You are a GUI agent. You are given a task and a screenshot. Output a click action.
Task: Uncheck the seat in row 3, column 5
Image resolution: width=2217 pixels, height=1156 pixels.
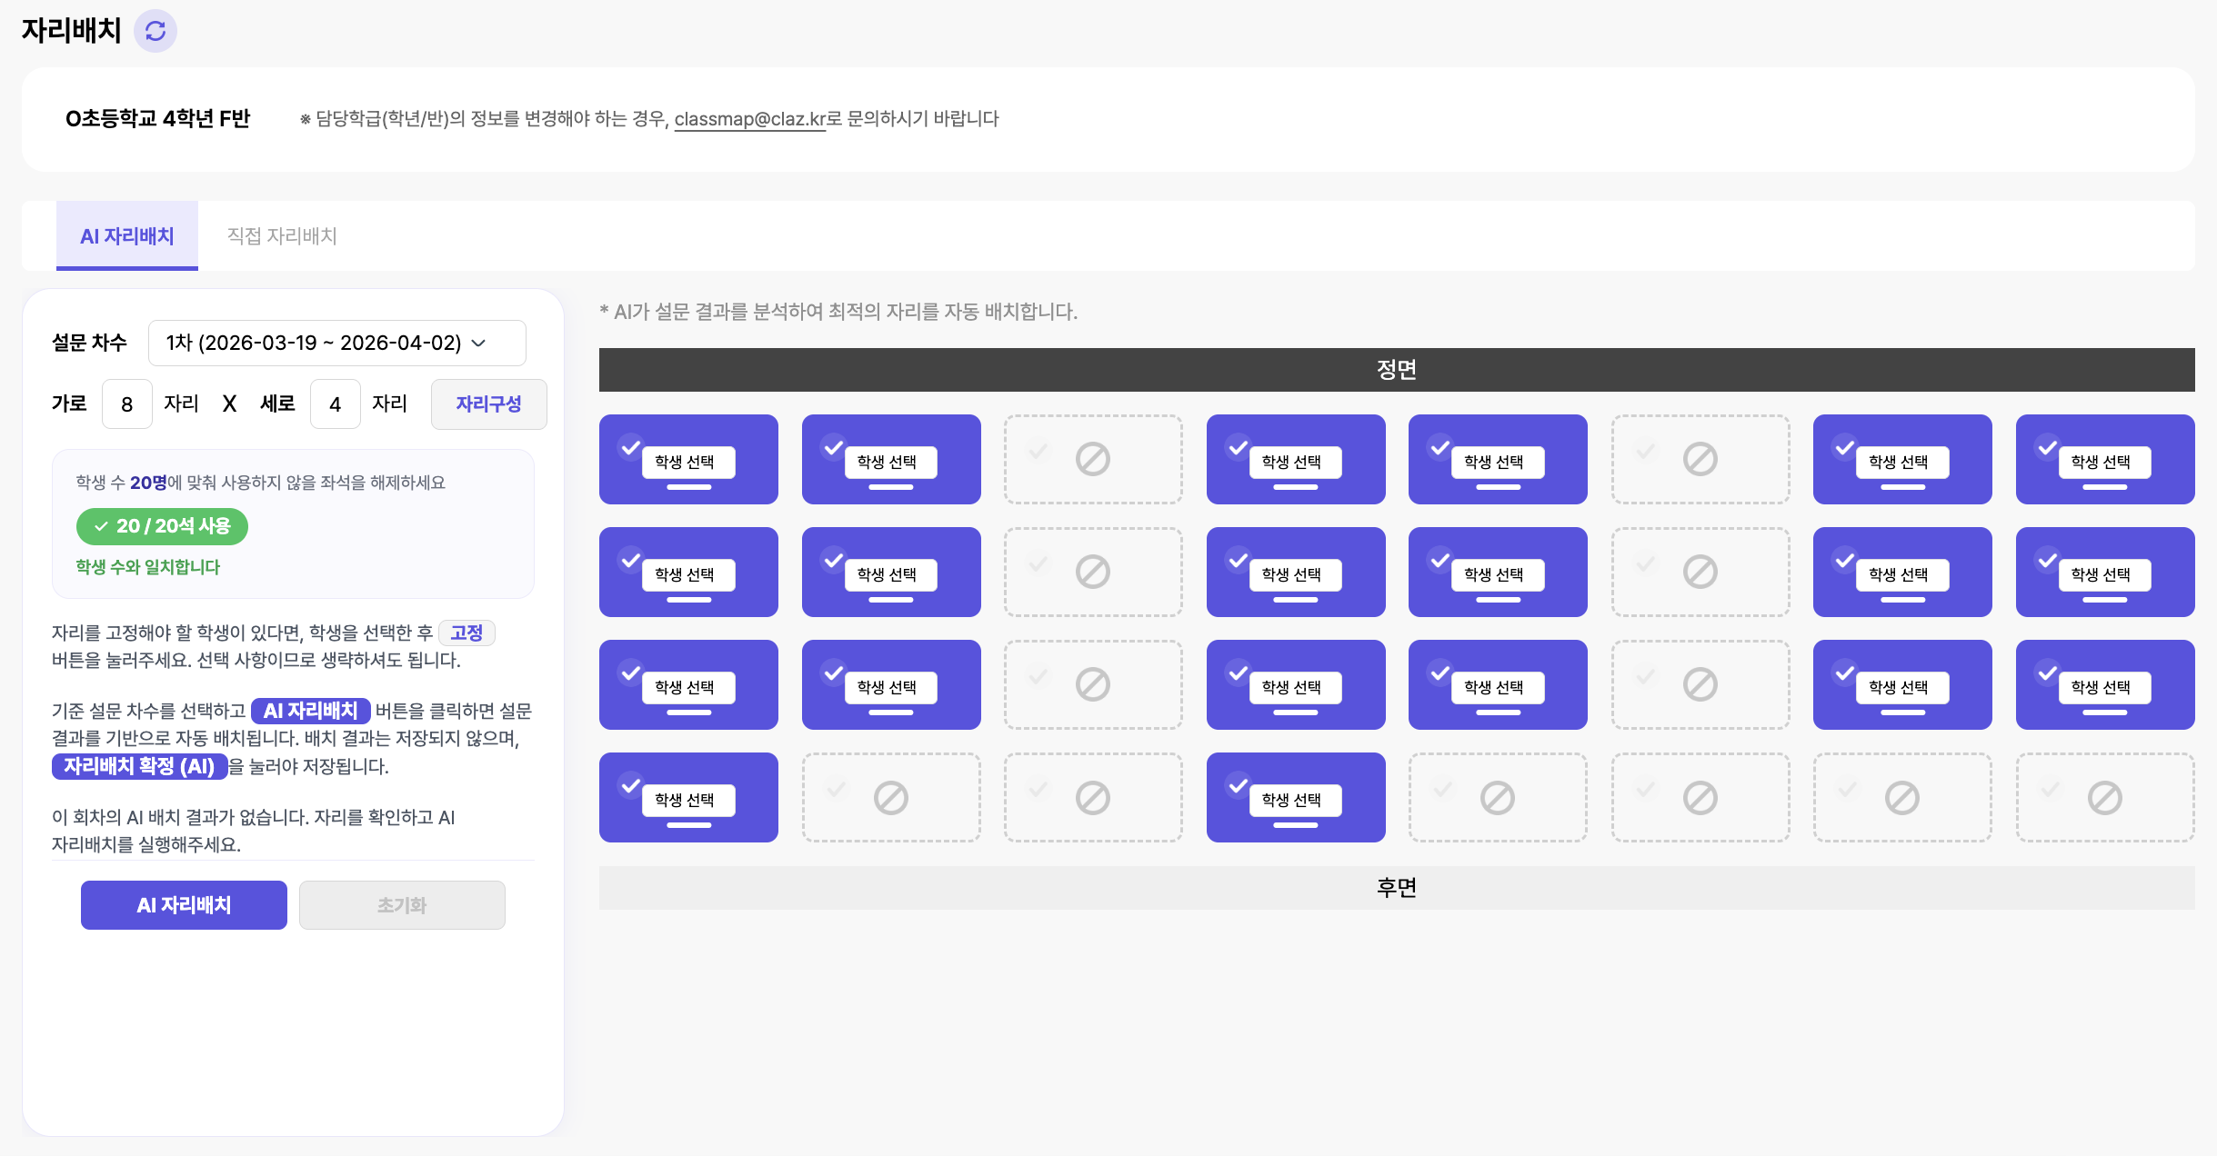pos(1440,673)
